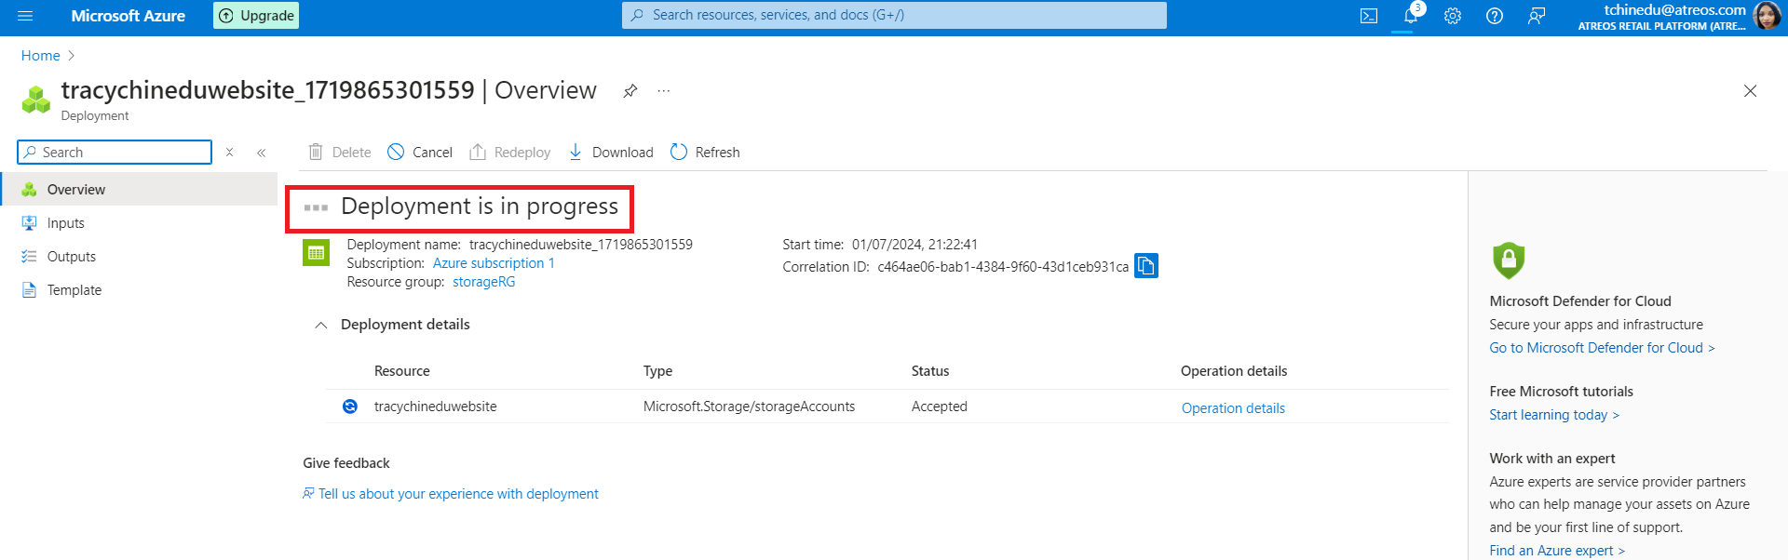Focus the global search resources box
This screenshot has height=560, width=1788.
(x=894, y=15)
